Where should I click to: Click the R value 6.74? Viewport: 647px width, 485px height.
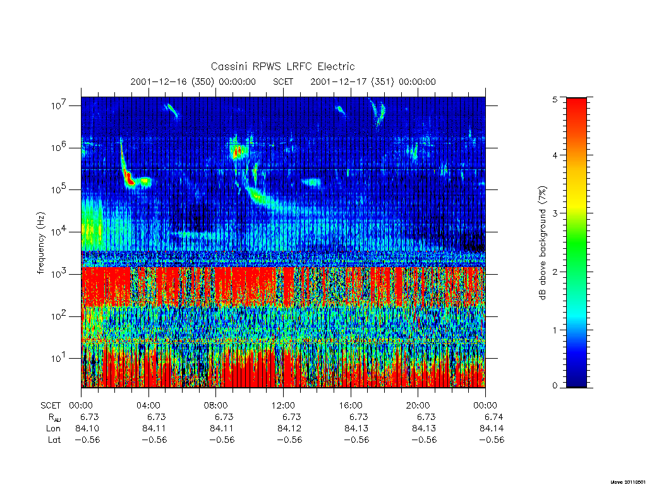(494, 417)
